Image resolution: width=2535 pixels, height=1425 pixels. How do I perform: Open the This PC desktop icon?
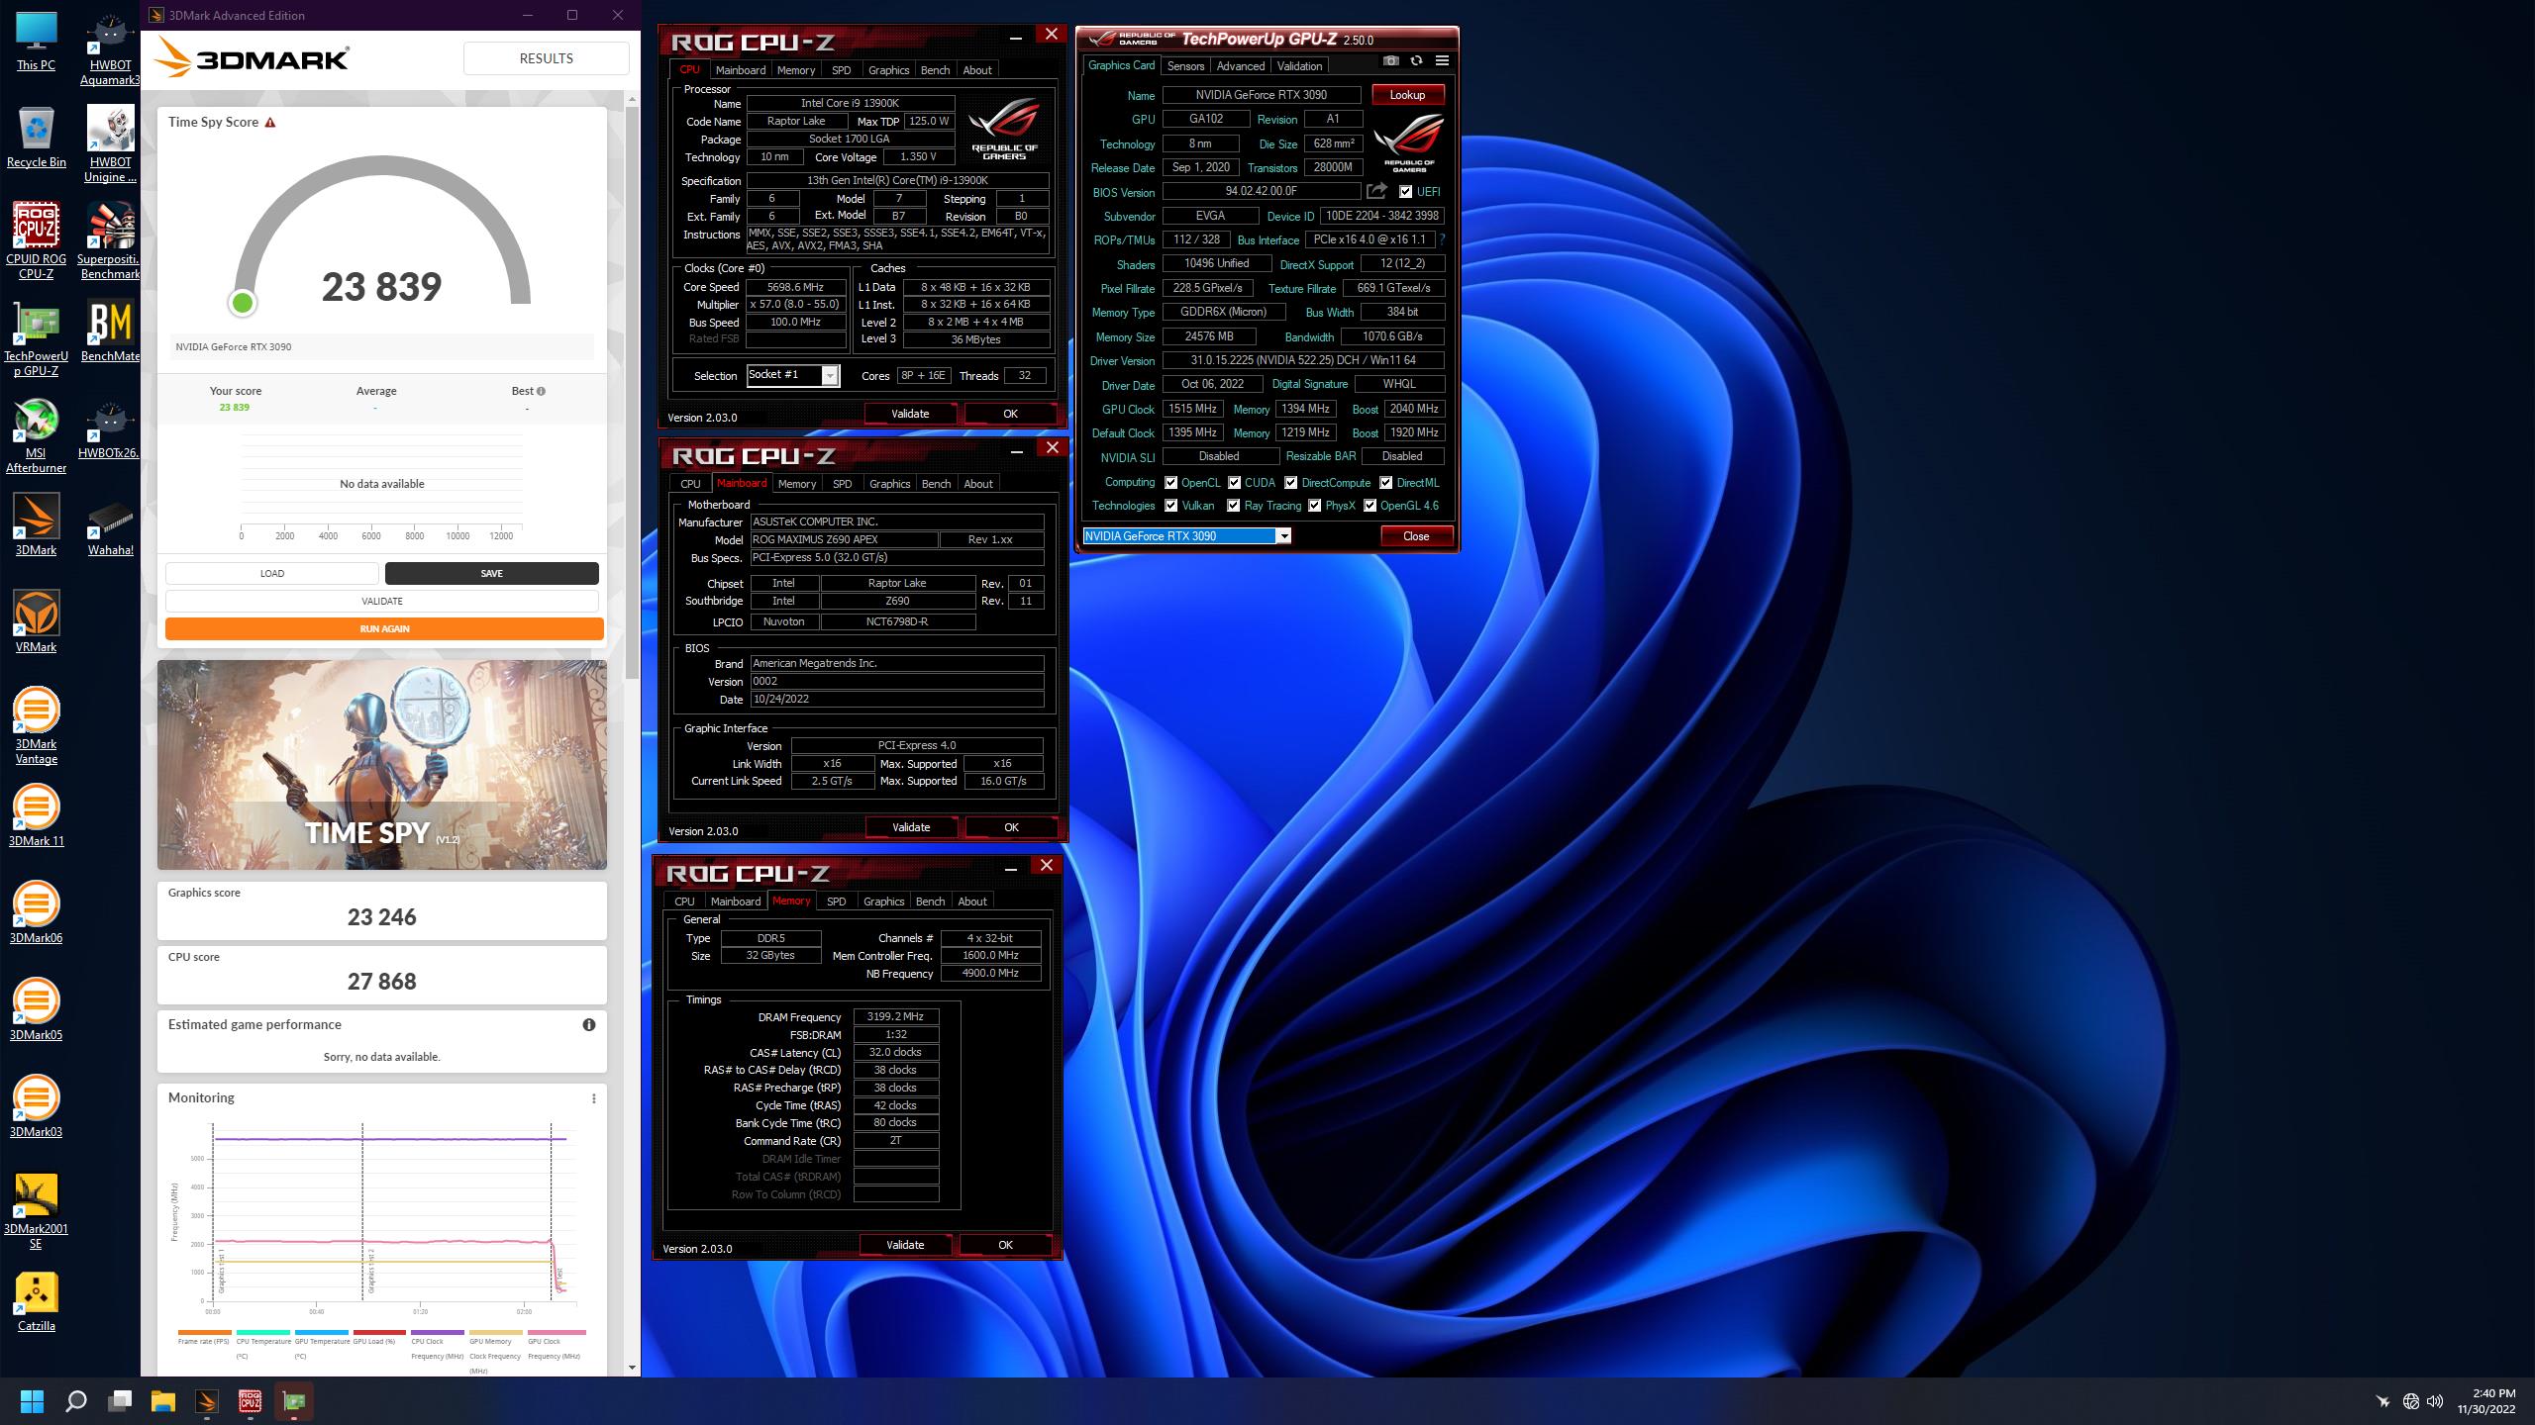point(37,42)
